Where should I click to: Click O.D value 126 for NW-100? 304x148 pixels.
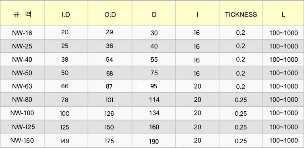pyautogui.click(x=110, y=114)
